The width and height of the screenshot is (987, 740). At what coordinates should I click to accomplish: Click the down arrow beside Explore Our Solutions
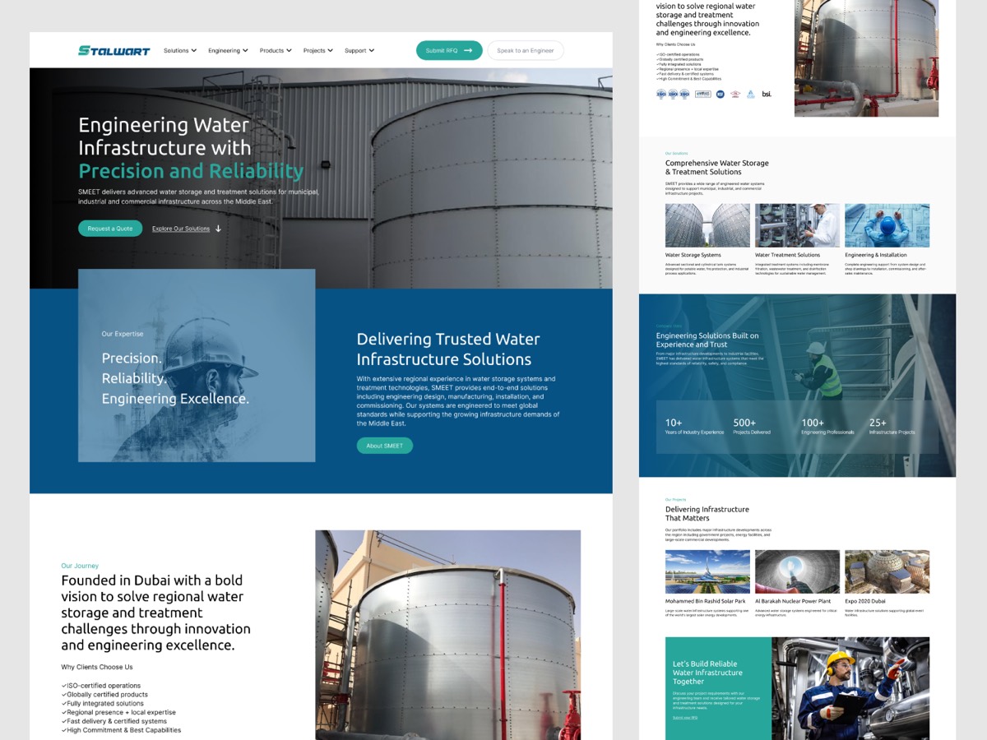218,229
